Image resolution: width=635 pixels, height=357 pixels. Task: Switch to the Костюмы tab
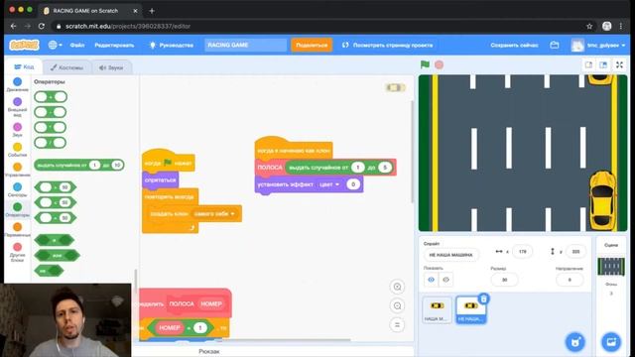pos(66,67)
